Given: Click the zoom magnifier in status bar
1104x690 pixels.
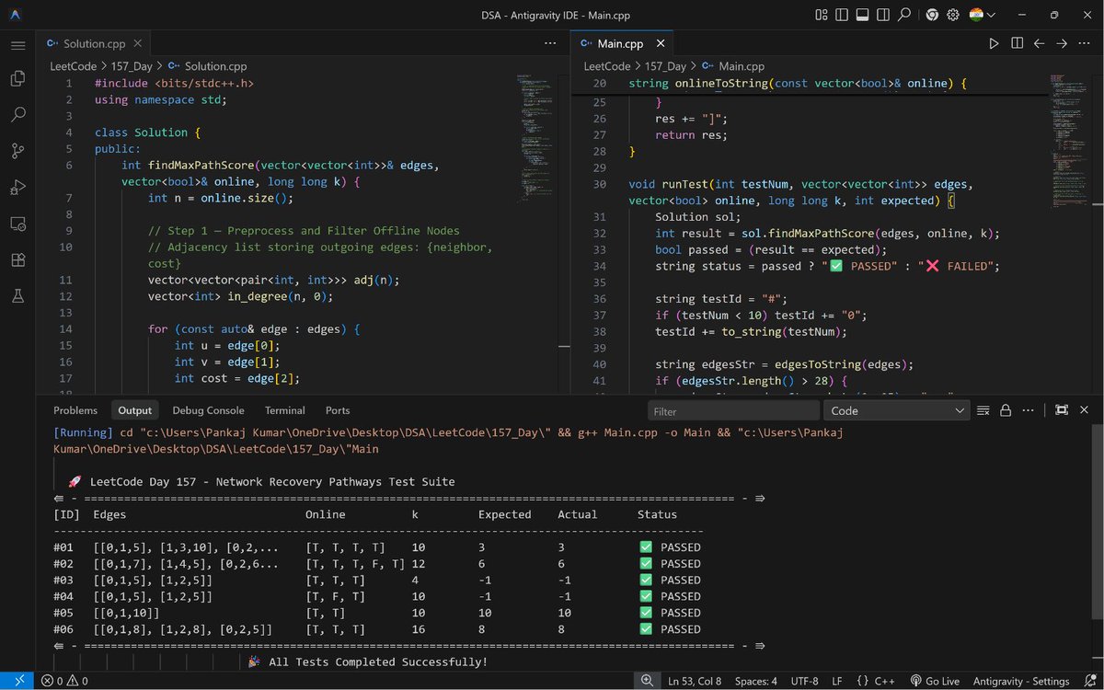Looking at the screenshot, I should 648,681.
